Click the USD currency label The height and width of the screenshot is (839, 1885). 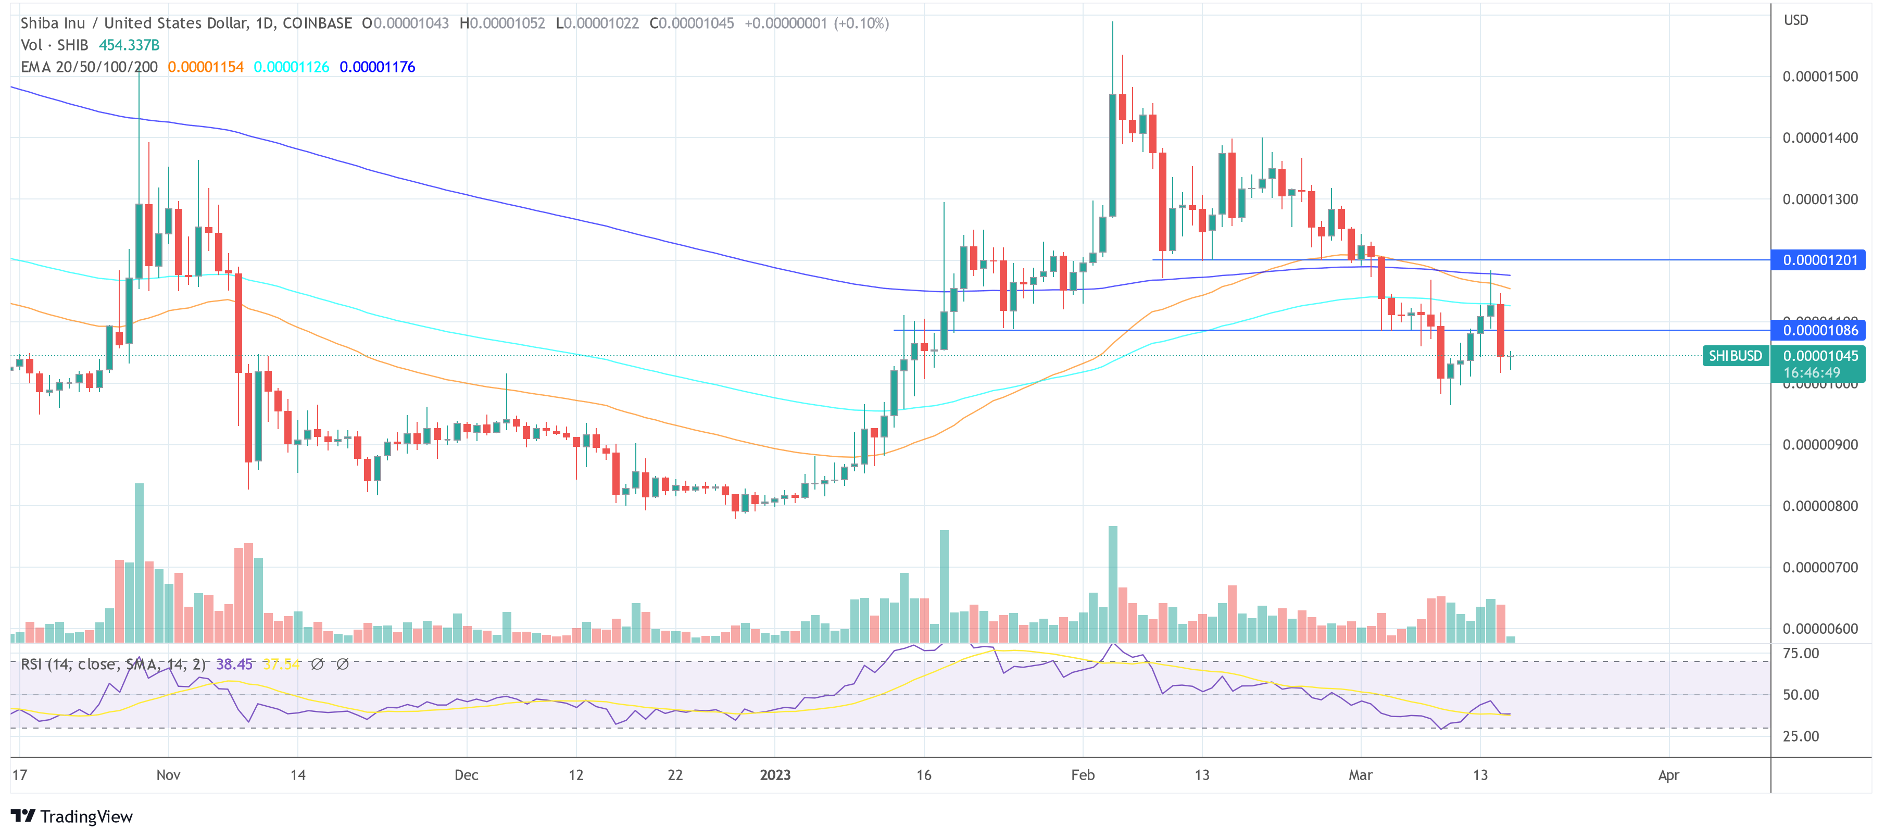pos(1796,20)
